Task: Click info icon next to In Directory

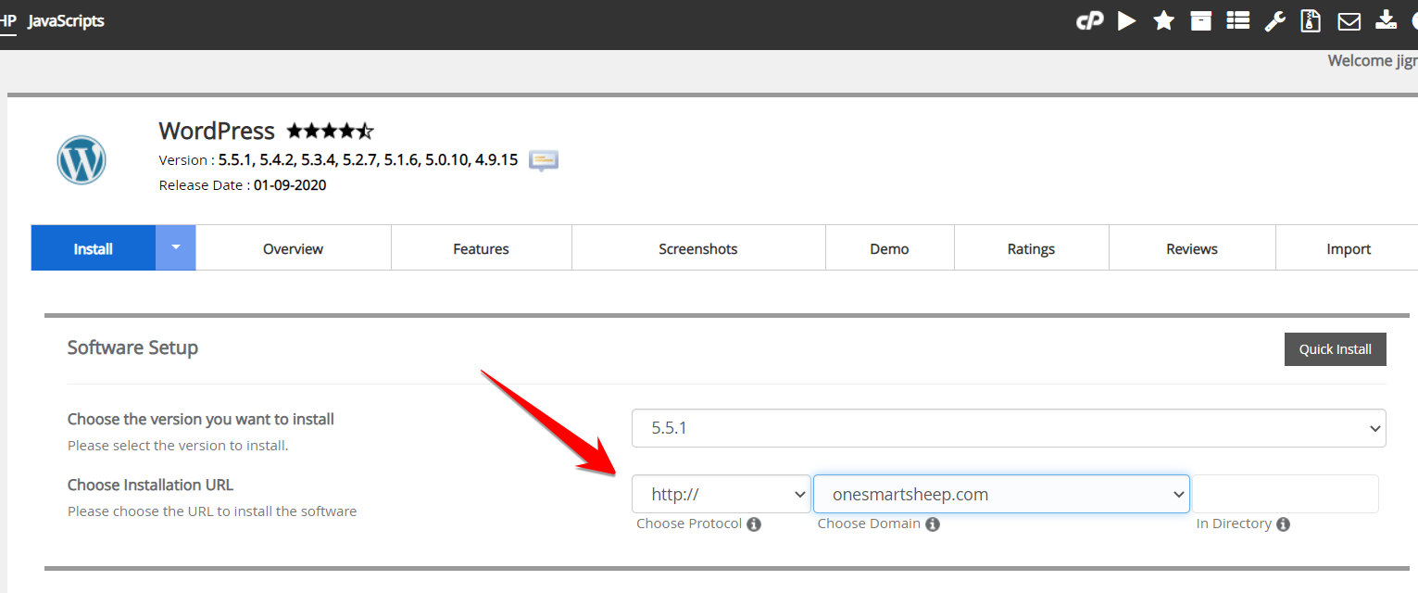Action: click(1283, 524)
